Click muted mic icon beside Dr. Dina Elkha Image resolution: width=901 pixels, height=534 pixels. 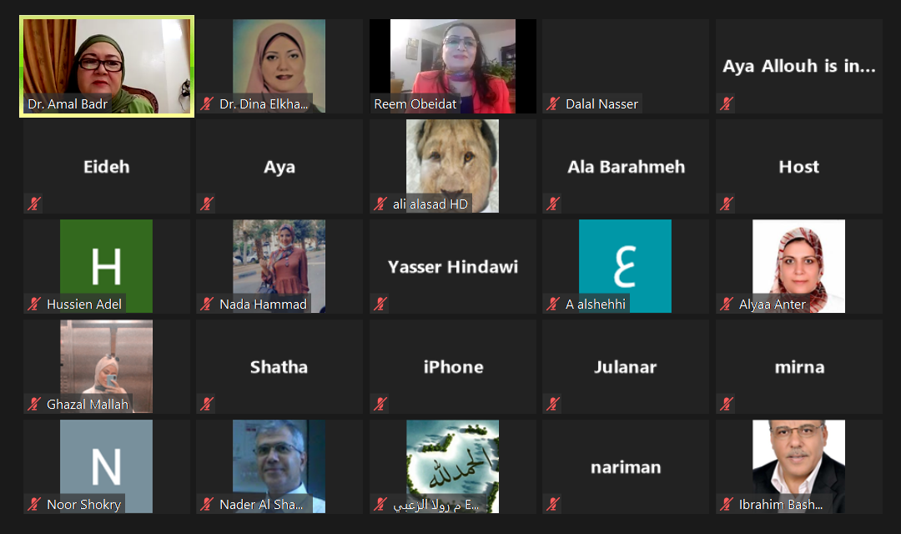207,104
